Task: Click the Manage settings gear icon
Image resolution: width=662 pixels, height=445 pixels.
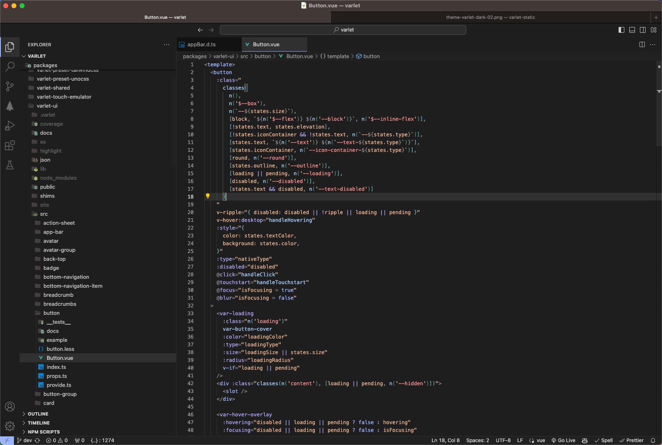Action: pos(10,426)
